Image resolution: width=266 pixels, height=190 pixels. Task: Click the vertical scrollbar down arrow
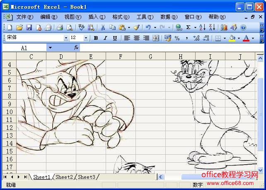(260, 170)
